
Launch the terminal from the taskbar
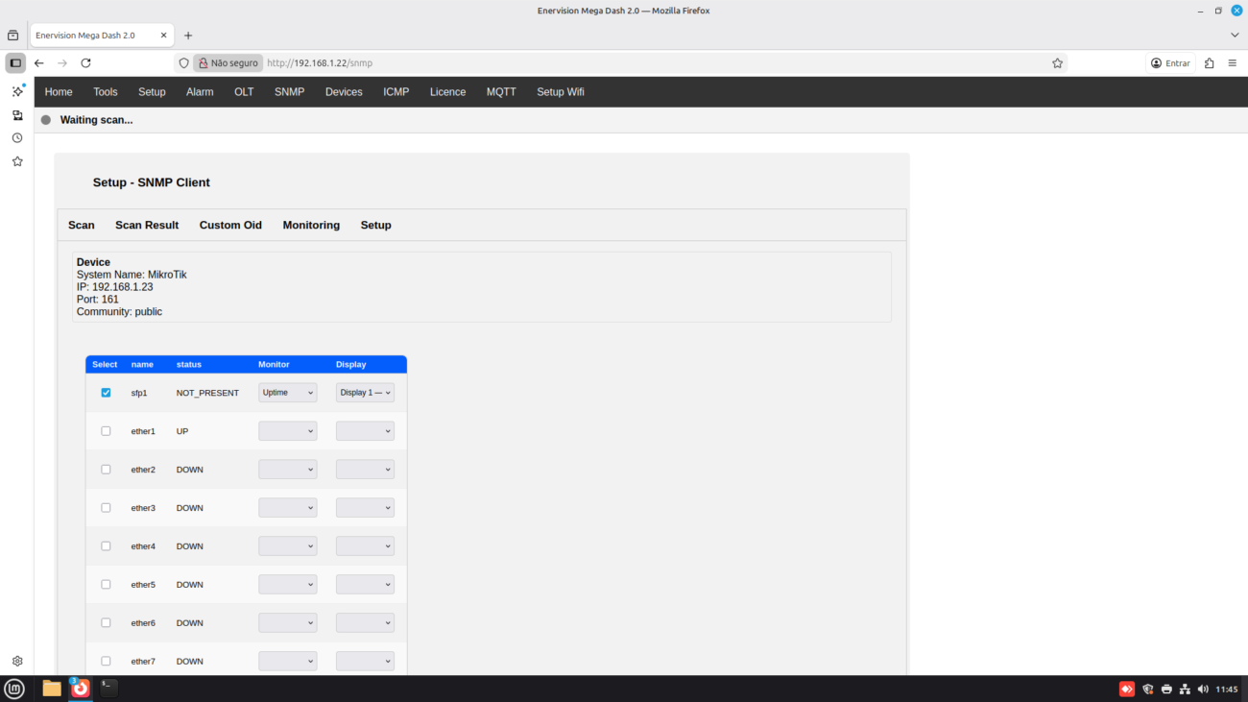click(x=109, y=688)
